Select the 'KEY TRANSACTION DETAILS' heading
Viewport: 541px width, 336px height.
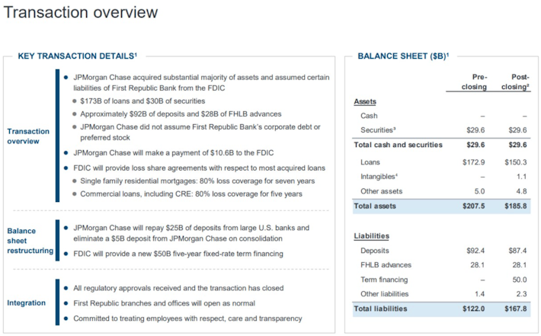pos(77,56)
